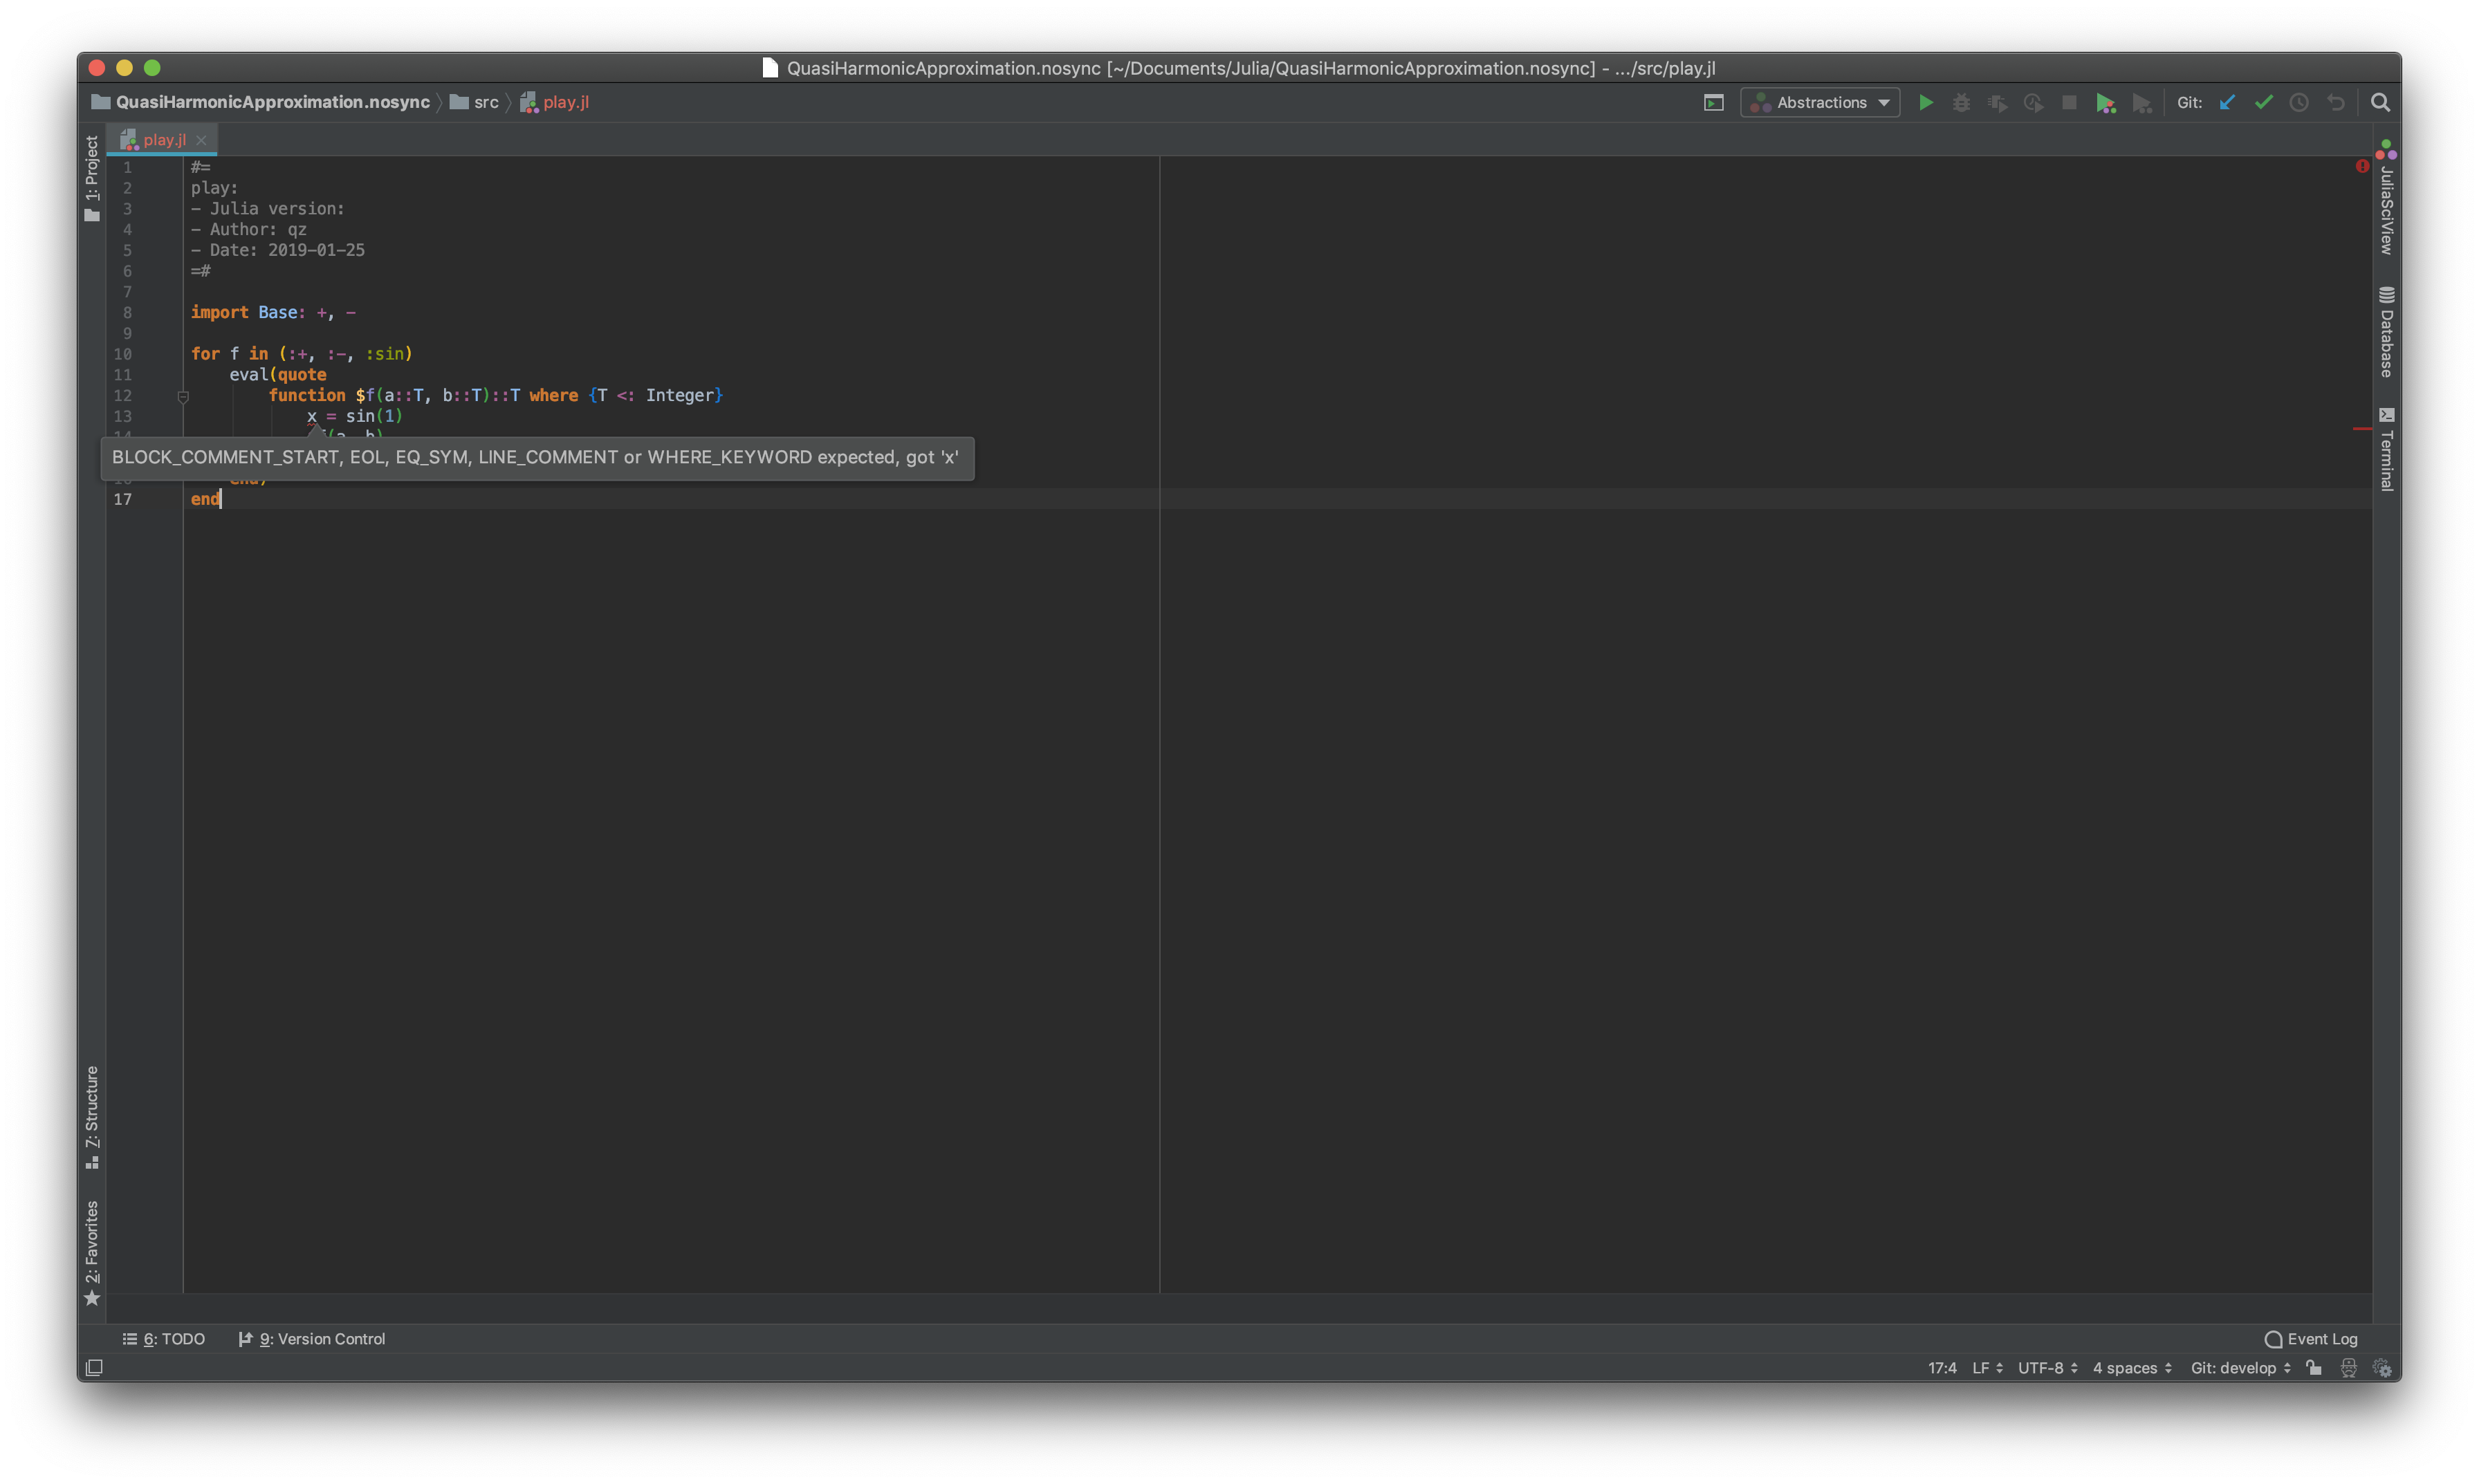Run the script with the green Run icon
The height and width of the screenshot is (1484, 2479).
click(x=1925, y=102)
